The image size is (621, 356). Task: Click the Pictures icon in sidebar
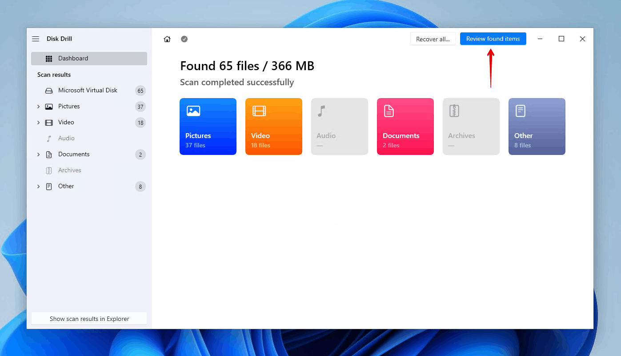point(49,107)
